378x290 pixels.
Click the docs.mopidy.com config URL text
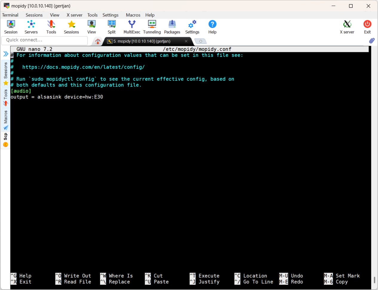pyautogui.click(x=83, y=67)
